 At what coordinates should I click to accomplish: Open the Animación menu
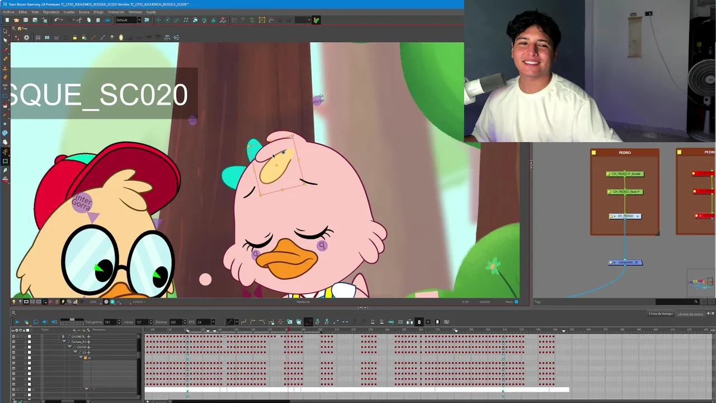[116, 12]
